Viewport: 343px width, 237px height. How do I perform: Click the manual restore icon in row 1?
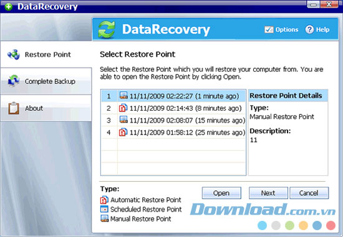pyautogui.click(x=123, y=96)
